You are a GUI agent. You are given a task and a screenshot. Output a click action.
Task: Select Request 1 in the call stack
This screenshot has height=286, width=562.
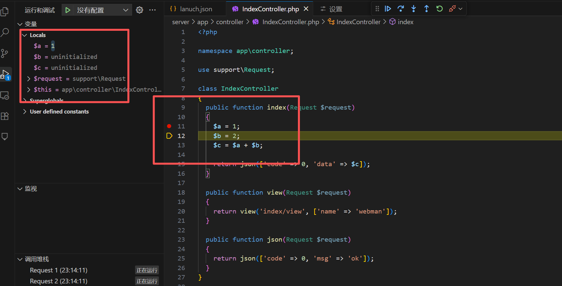(x=59, y=270)
